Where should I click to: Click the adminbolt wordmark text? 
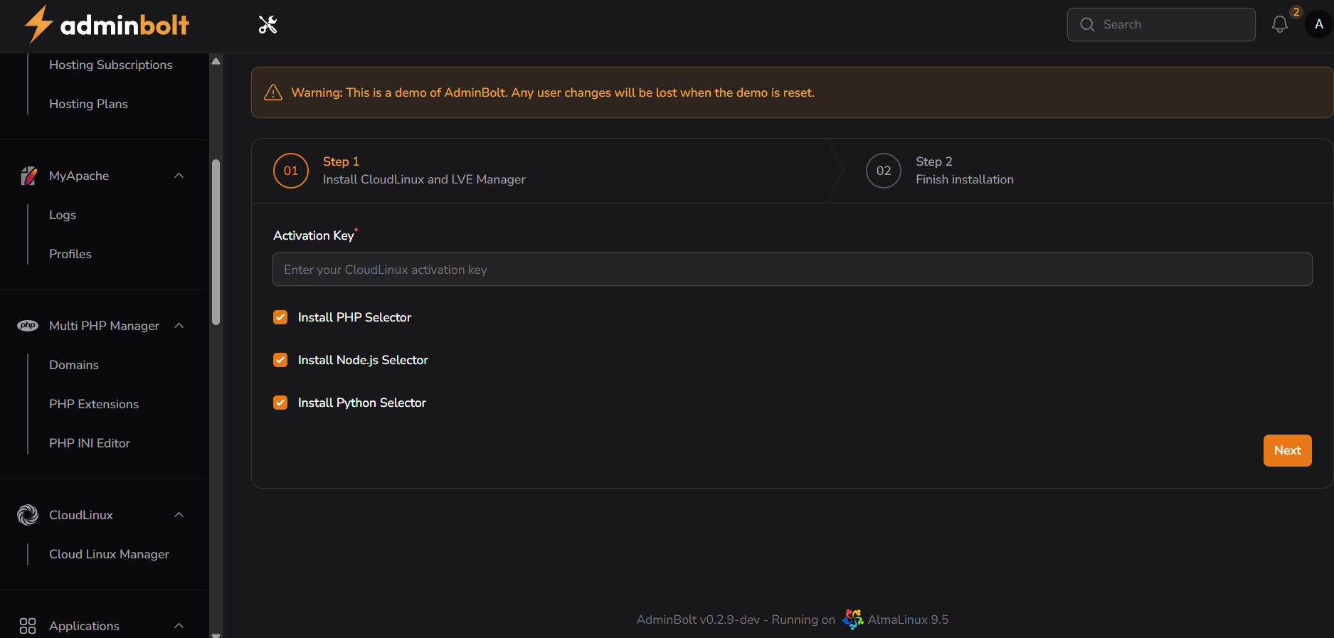point(125,26)
